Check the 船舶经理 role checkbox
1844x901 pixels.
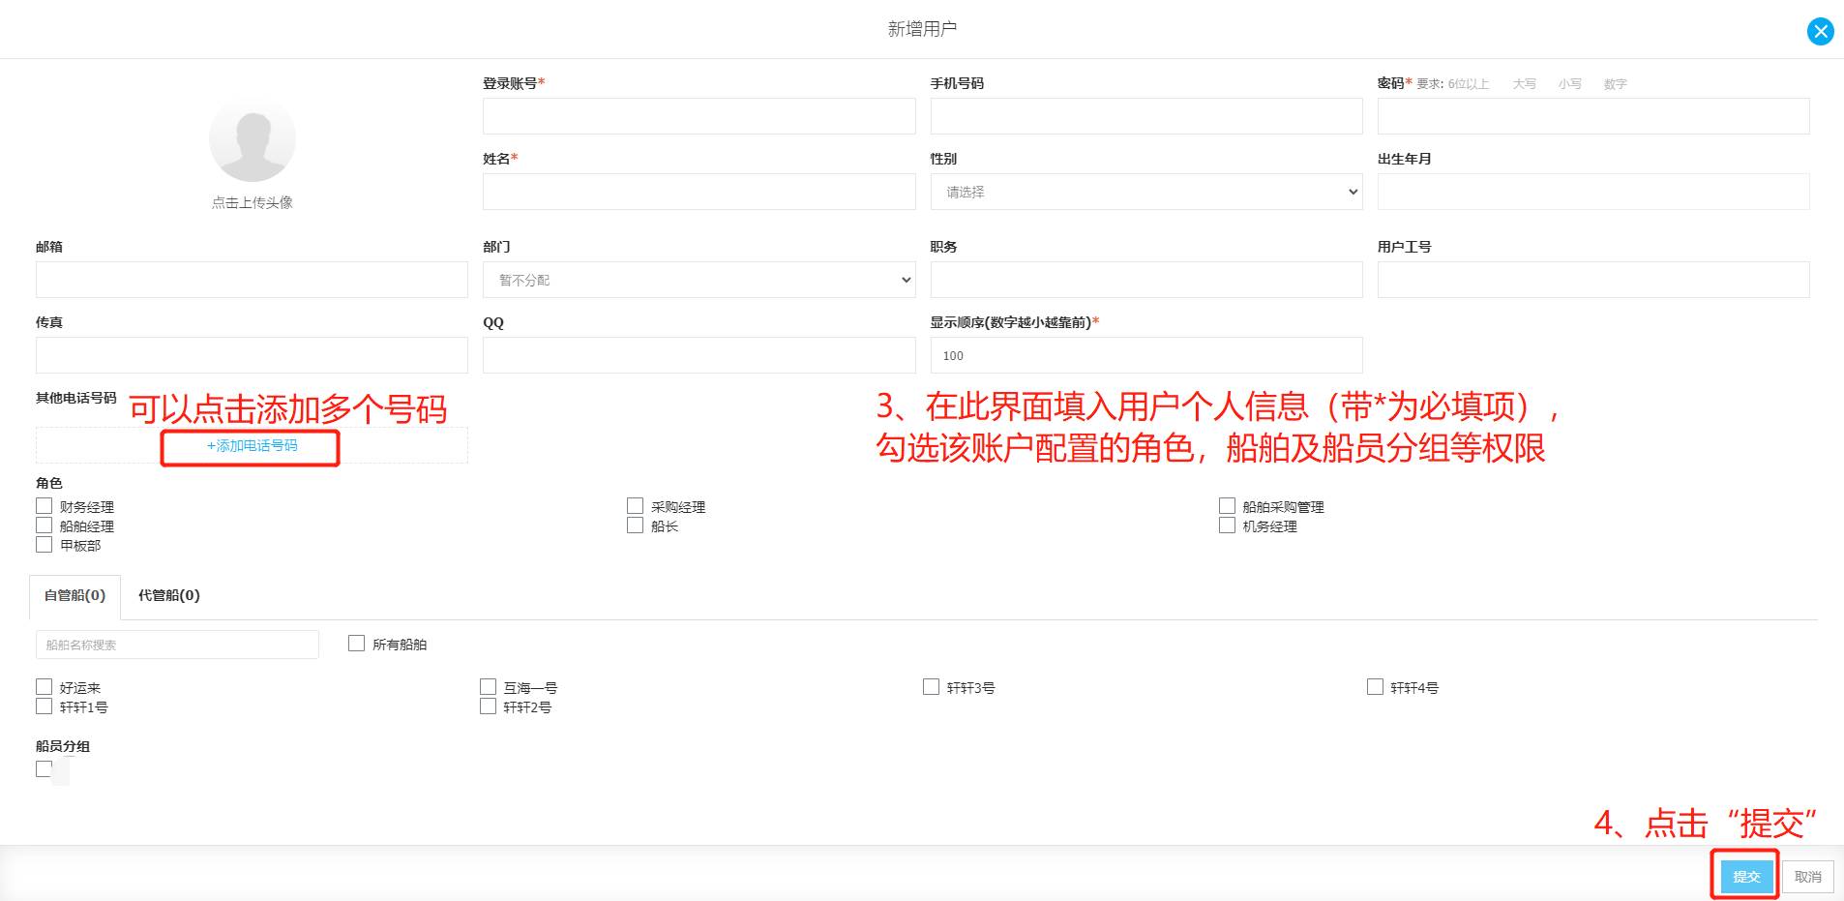click(x=44, y=526)
